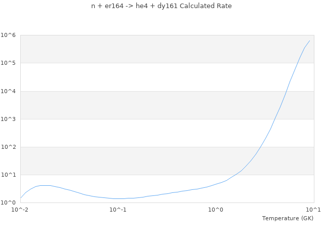This screenshot has width=324, height=243.
Task: Click the 10^0 label on the y-axis
Action: click(9, 202)
